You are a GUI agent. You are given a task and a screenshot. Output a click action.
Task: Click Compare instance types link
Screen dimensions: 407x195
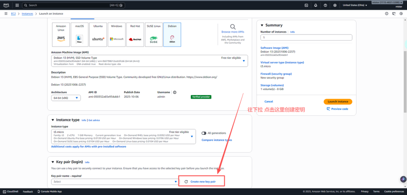point(217,140)
